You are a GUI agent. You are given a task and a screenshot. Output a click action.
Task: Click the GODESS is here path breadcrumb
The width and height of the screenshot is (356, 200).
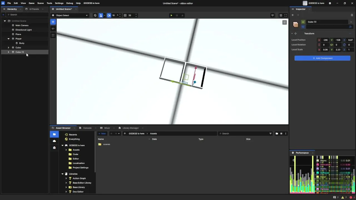coord(137,134)
